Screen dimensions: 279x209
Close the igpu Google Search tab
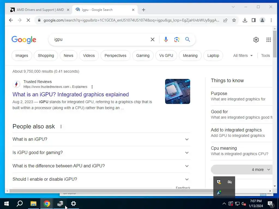pyautogui.click(x=133, y=10)
